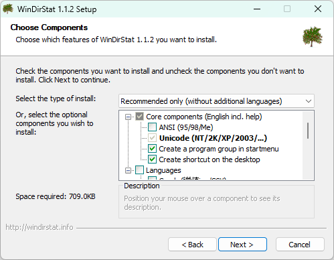Open the install type dropdown
Image resolution: width=334 pixels, height=260 pixels.
pos(216,101)
